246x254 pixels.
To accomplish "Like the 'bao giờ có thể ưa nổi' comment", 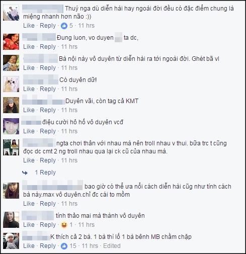I will (x=29, y=204).
